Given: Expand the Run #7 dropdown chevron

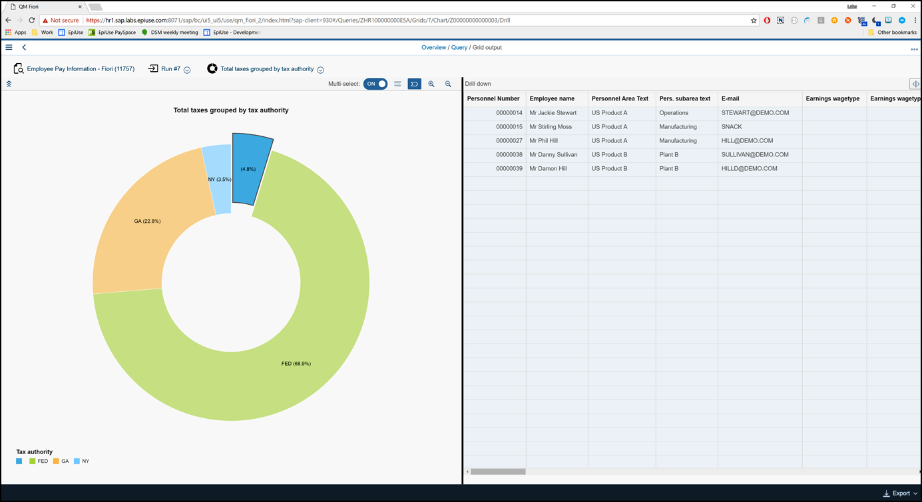Looking at the screenshot, I should (x=187, y=70).
